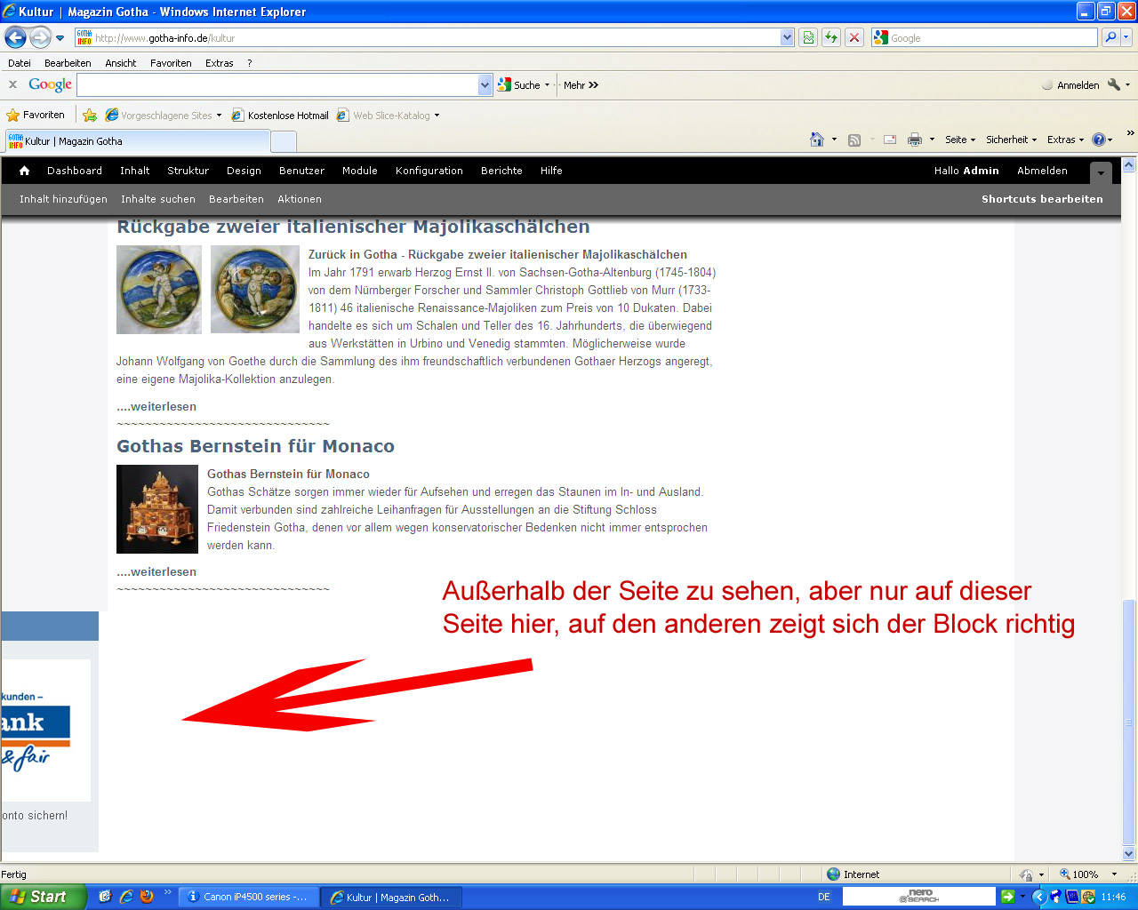Open the Struktur admin menu
This screenshot has height=910, width=1138.
pyautogui.click(x=188, y=171)
